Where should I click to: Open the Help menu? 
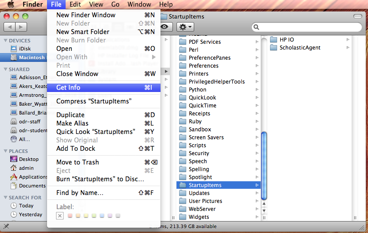[x=166, y=4]
